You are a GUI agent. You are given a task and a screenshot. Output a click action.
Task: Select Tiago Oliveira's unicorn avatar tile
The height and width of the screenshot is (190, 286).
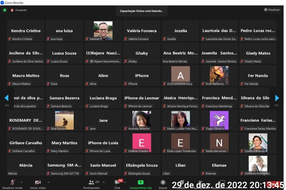219,120
